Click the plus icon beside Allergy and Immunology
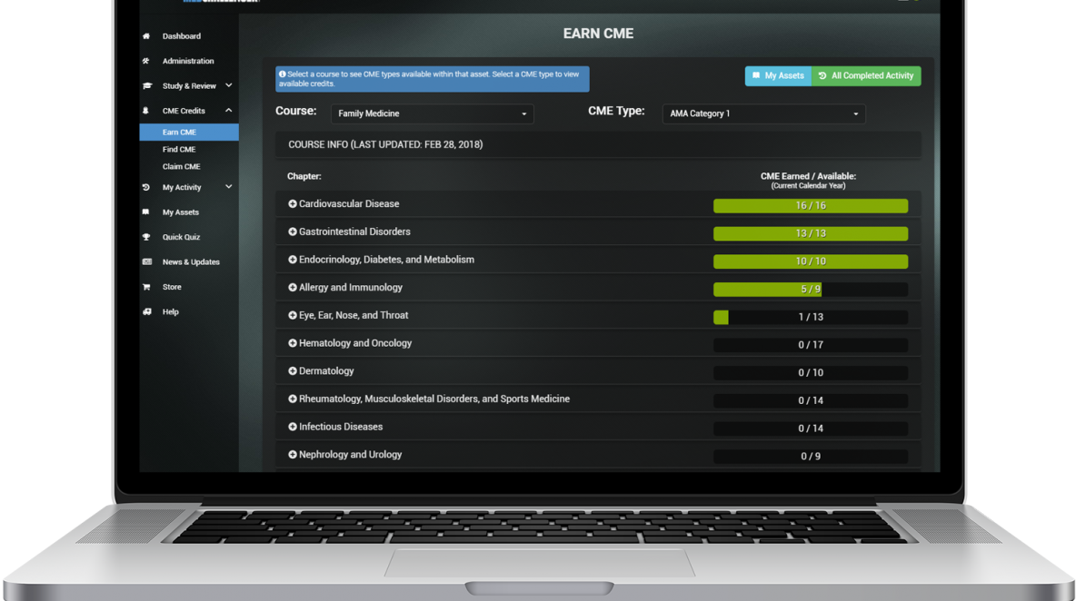The height and width of the screenshot is (601, 1076). tap(293, 288)
